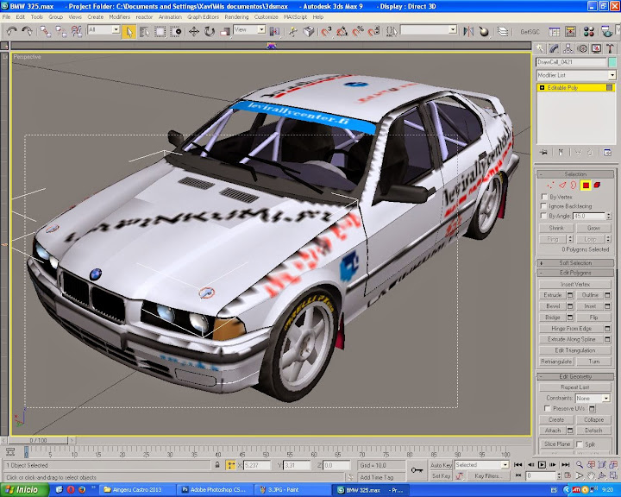621x497 pixels.
Task: Click the Bevel button
Action: tap(553, 306)
